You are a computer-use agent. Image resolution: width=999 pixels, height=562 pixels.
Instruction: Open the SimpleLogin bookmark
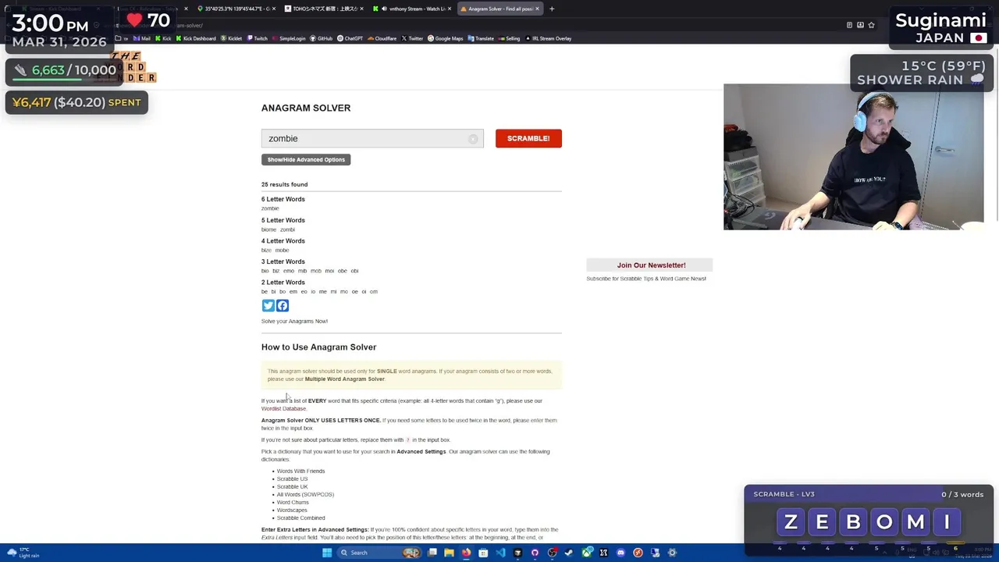[289, 38]
